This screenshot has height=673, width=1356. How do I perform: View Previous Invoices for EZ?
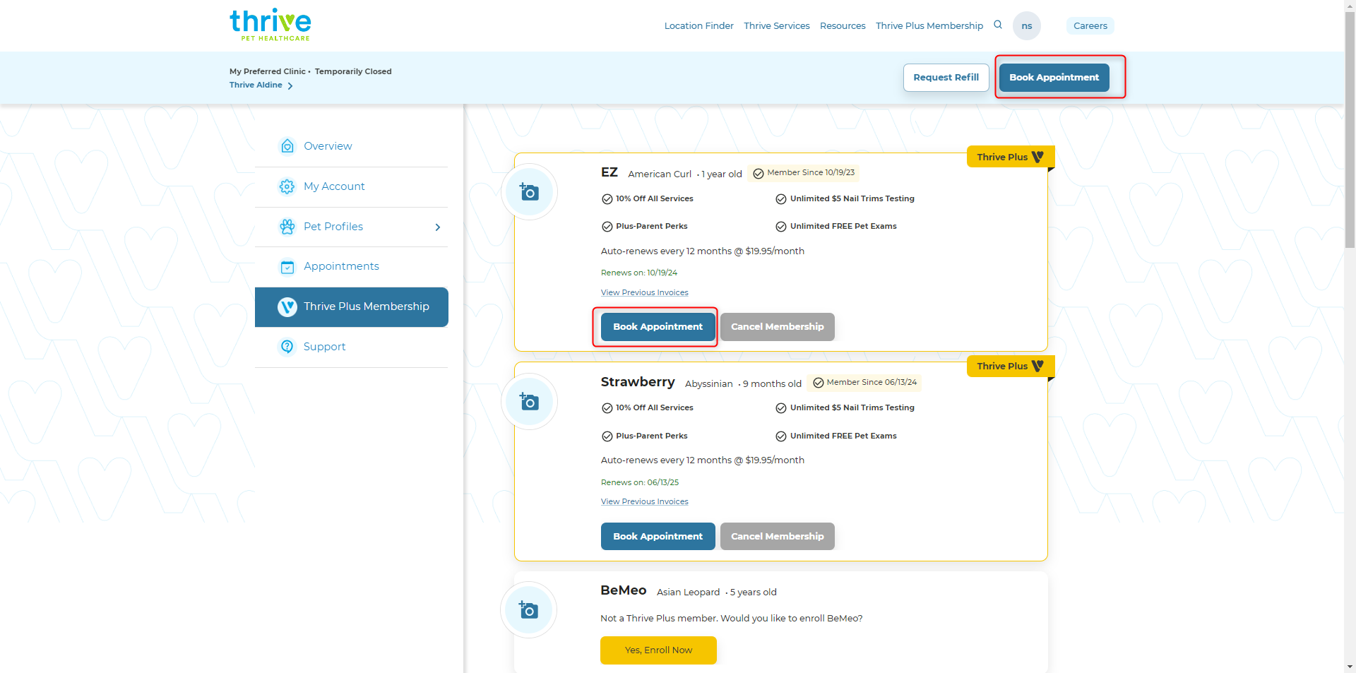click(644, 292)
